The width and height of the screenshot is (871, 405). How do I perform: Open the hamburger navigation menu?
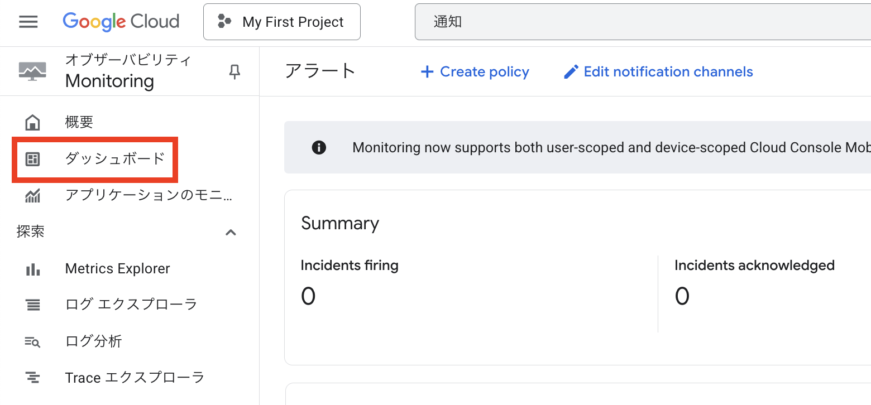tap(28, 22)
